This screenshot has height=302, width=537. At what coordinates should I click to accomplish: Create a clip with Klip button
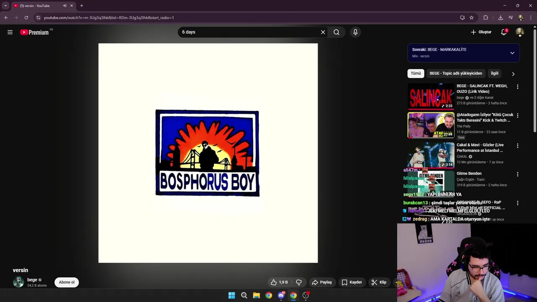379,282
